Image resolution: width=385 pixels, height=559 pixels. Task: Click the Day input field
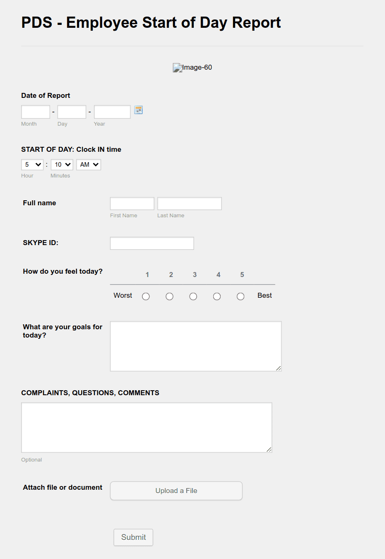click(x=71, y=112)
